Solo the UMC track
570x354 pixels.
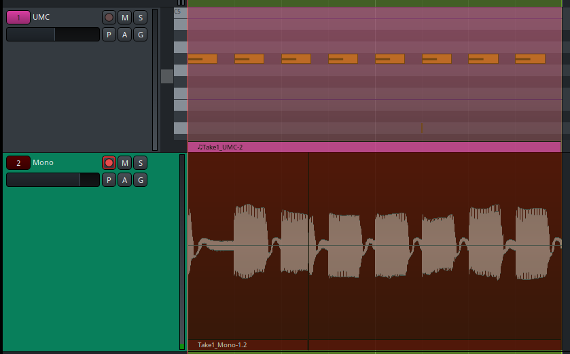(x=140, y=18)
